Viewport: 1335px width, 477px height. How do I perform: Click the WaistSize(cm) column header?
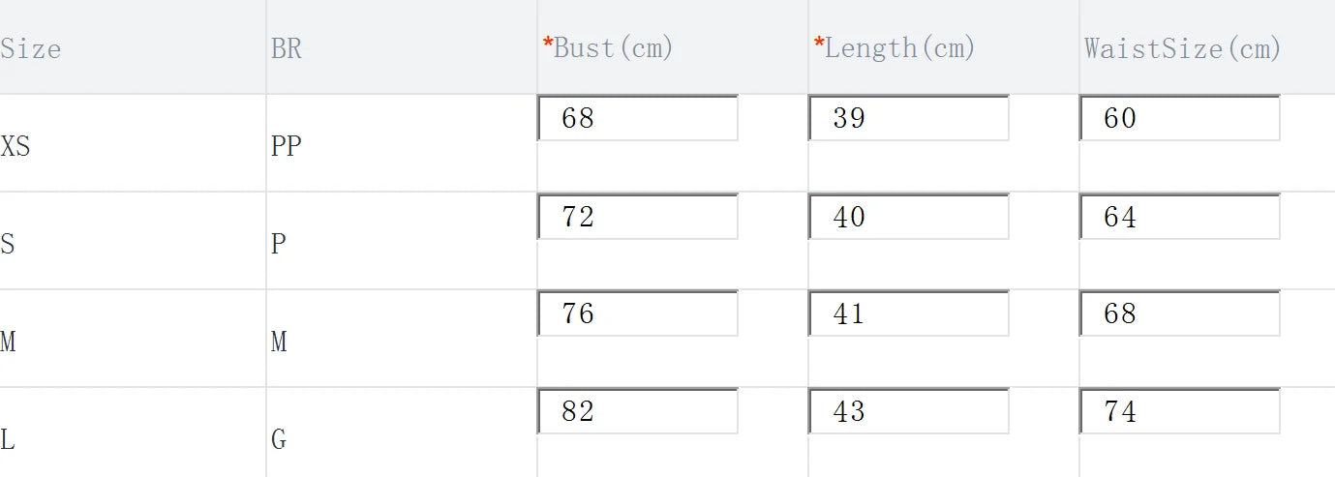pyautogui.click(x=1183, y=47)
